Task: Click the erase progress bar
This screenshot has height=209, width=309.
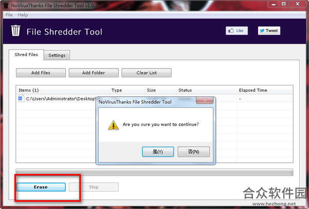Action: 154,172
